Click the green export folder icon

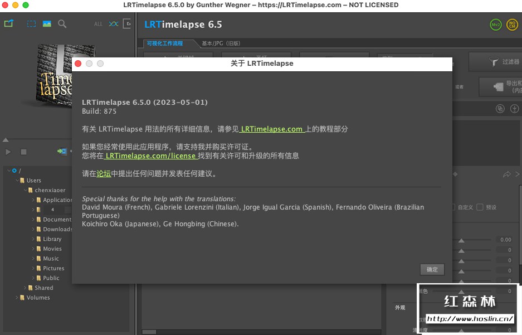[9, 23]
